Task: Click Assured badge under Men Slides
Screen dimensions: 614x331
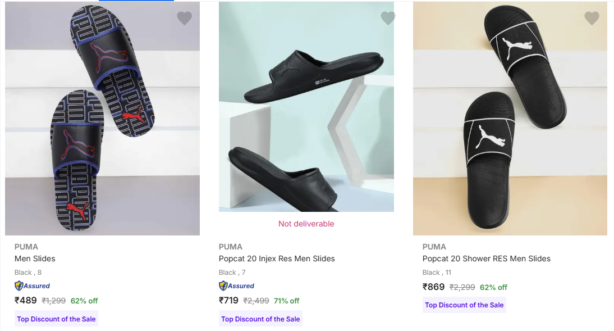Action: tap(33, 286)
